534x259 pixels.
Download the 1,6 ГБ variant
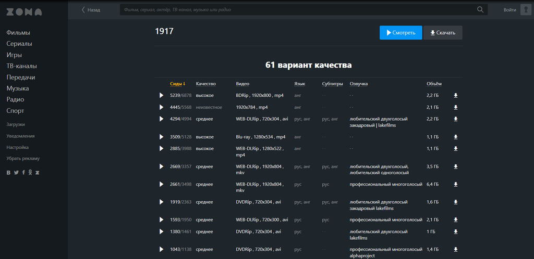pos(456,202)
